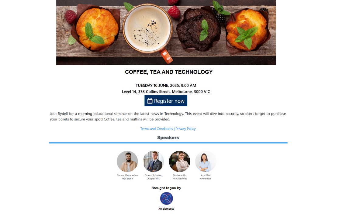Click the Genaro Sebastian name label
This screenshot has width=339, height=220.
pos(154,175)
